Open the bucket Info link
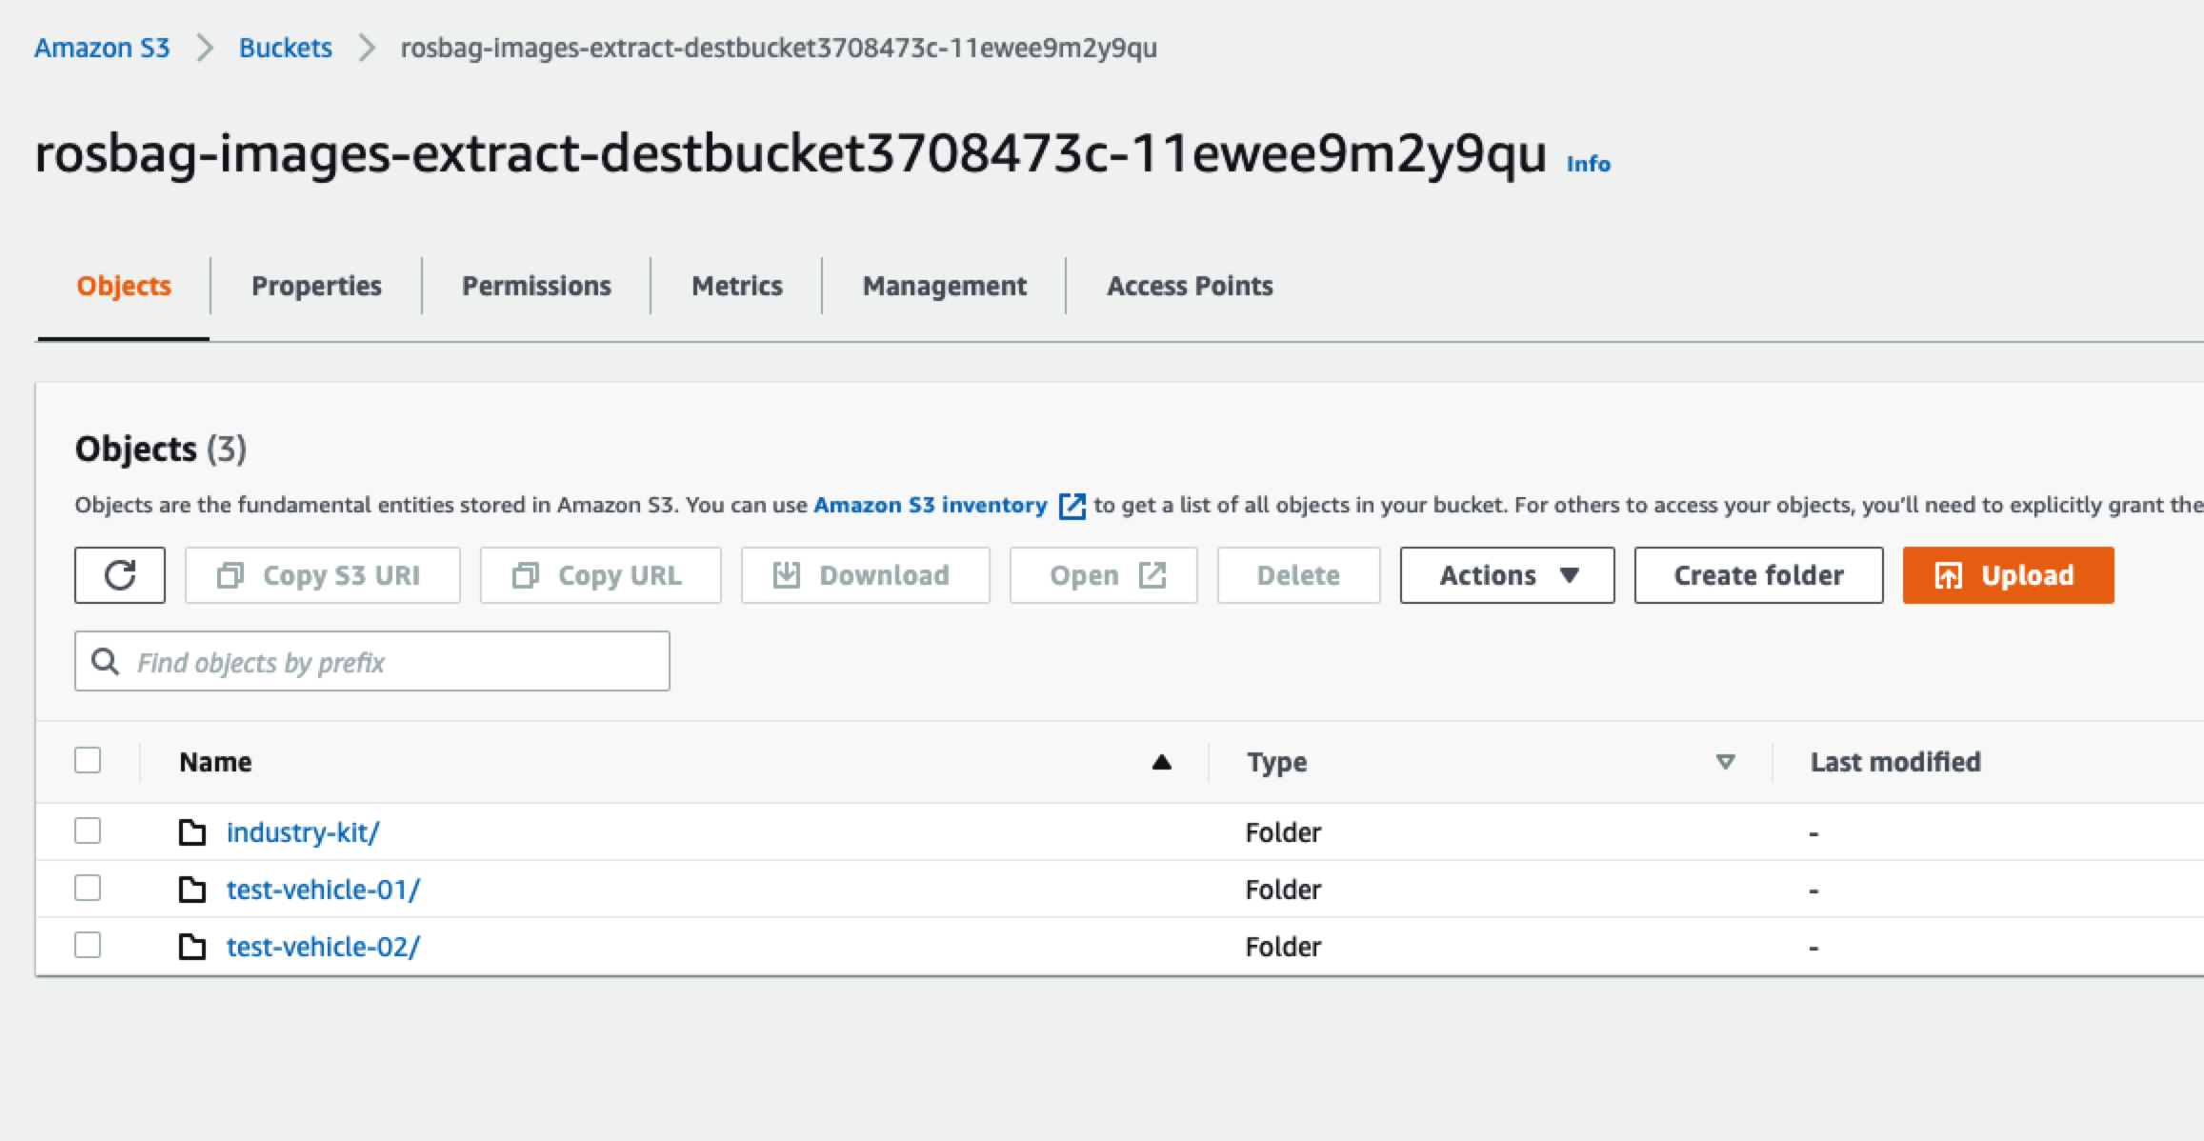The height and width of the screenshot is (1141, 2204). coord(1589,164)
